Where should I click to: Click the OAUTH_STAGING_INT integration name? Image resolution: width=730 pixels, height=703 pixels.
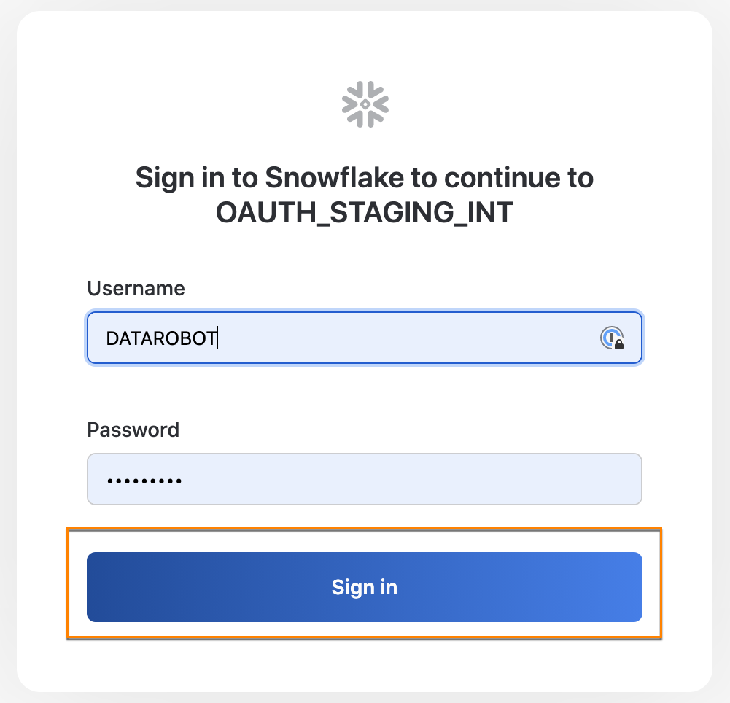tap(365, 212)
